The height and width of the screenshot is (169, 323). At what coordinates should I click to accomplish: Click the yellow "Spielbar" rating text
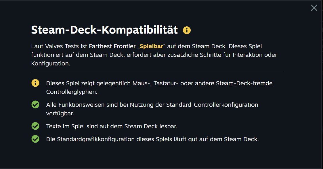coord(151,46)
